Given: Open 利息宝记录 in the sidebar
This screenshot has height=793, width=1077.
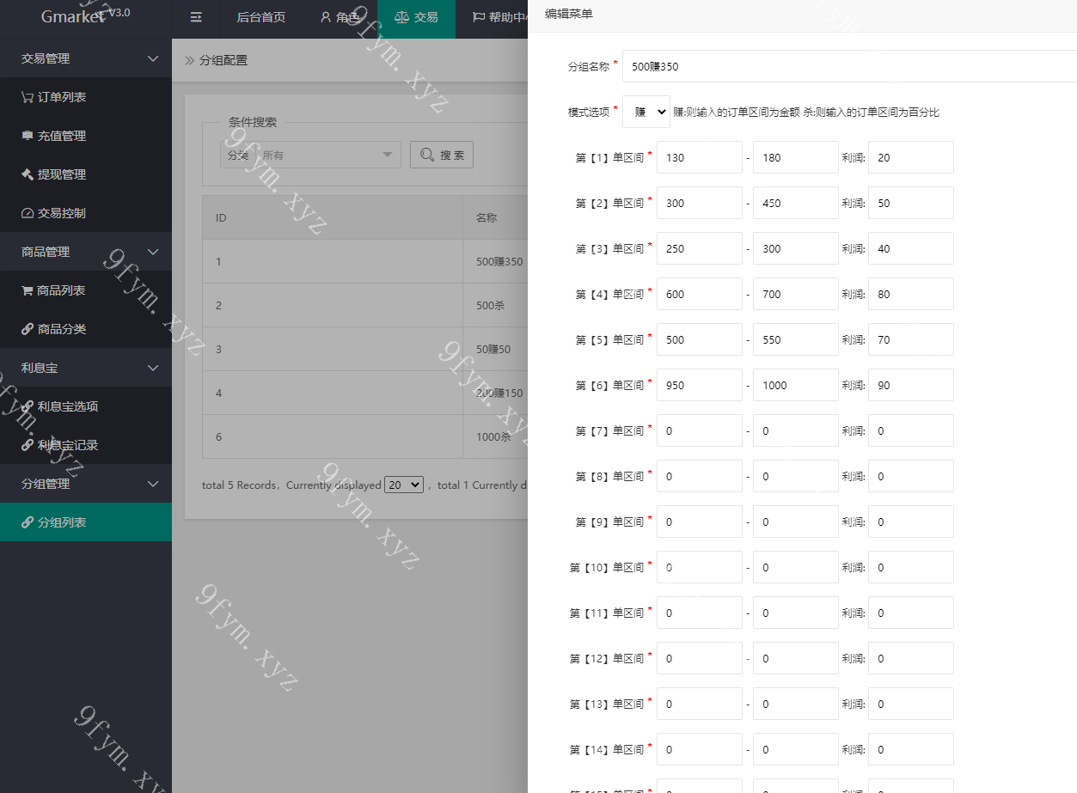Looking at the screenshot, I should tap(86, 445).
